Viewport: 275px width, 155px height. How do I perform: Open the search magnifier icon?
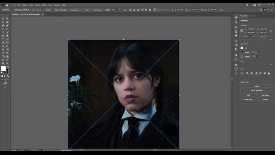[x=247, y=5]
